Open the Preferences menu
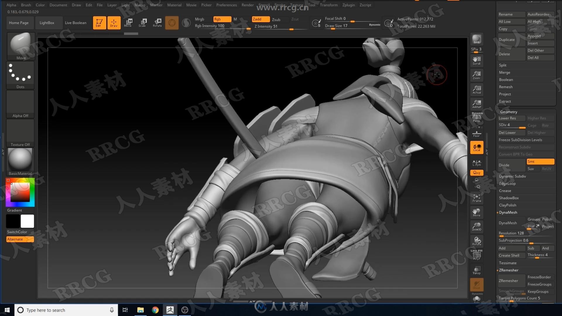 tap(226, 5)
